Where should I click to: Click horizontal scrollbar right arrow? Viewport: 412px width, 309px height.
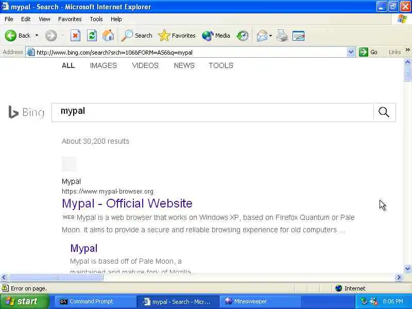point(399,277)
